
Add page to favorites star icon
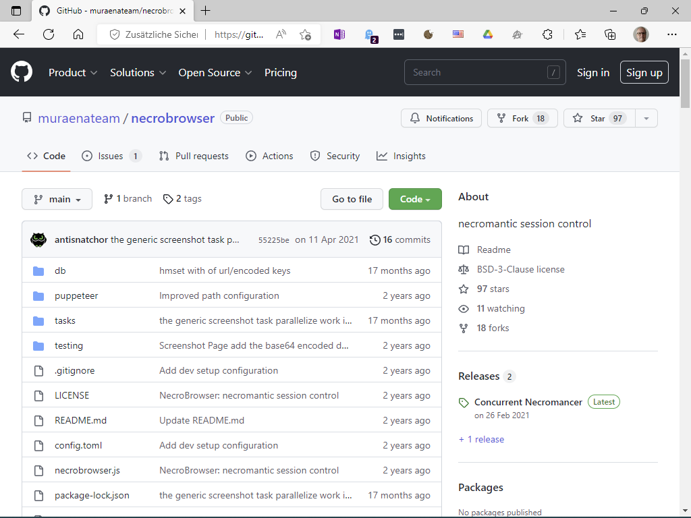(305, 34)
